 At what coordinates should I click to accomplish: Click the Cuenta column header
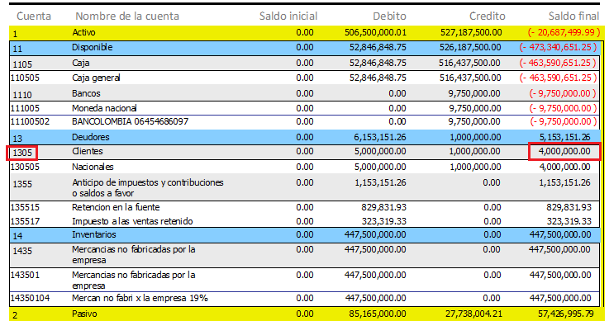(34, 17)
